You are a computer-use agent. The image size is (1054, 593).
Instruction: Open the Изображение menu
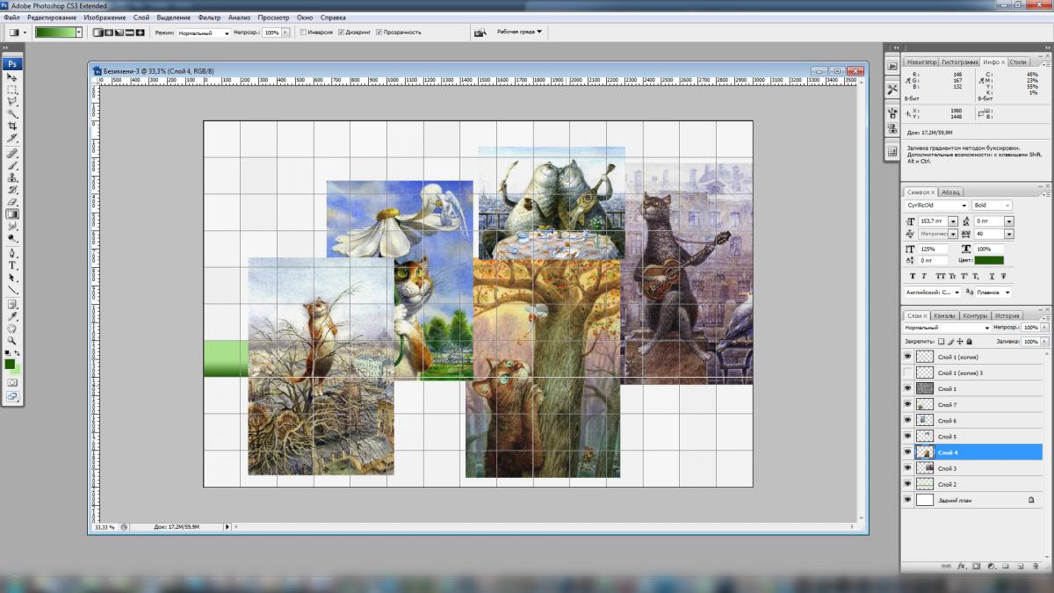click(x=105, y=17)
